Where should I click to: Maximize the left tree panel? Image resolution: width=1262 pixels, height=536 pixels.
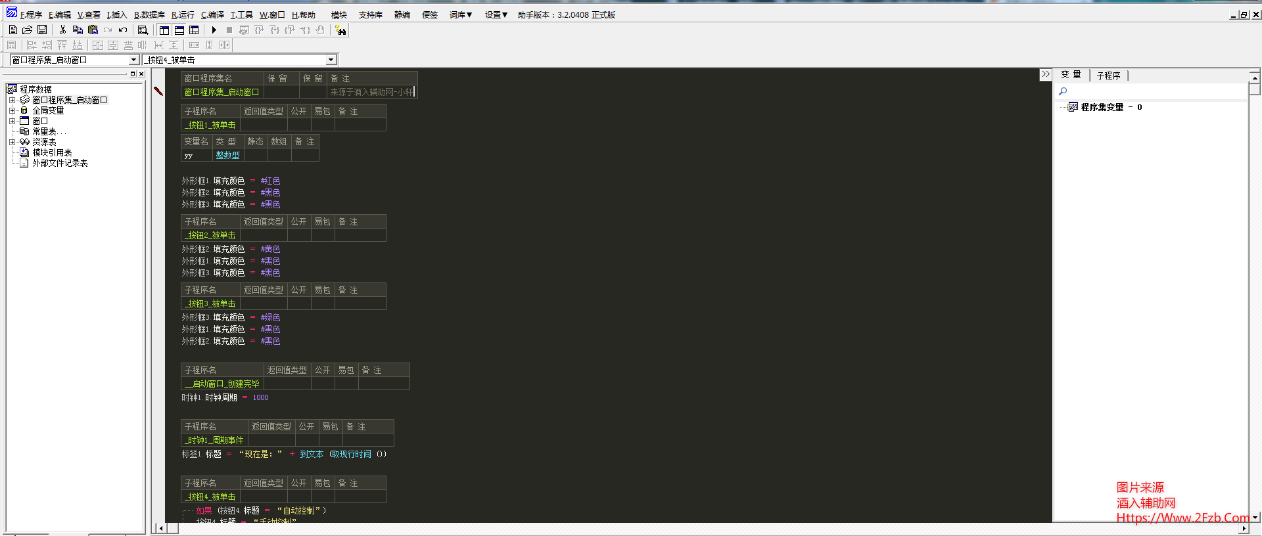point(133,74)
